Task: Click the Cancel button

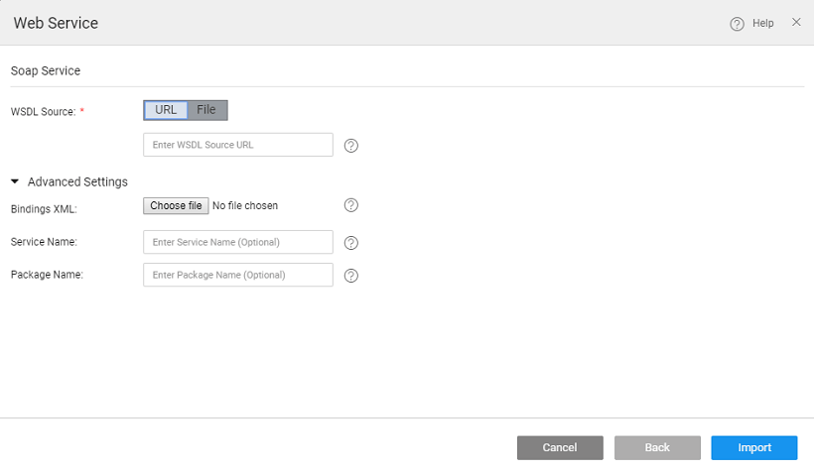Action: click(560, 448)
